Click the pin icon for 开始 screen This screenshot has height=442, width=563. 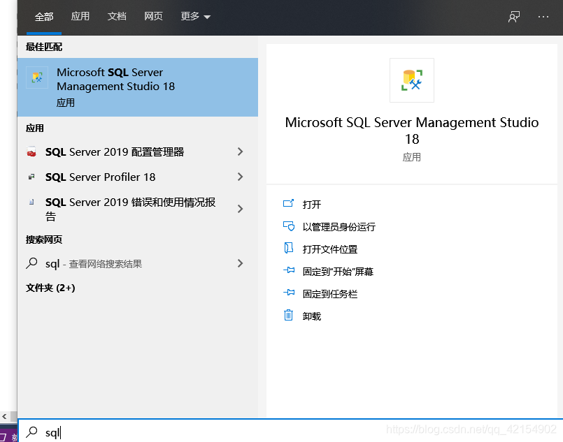click(289, 270)
